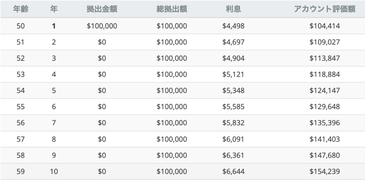Click the bold year 1 cell
The width and height of the screenshot is (365, 180).
tap(54, 26)
